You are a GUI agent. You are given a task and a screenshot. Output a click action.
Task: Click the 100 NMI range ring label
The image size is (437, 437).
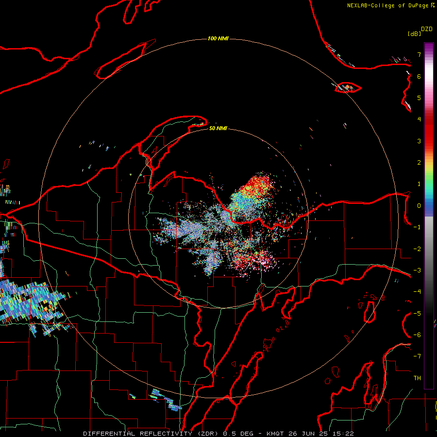click(218, 38)
